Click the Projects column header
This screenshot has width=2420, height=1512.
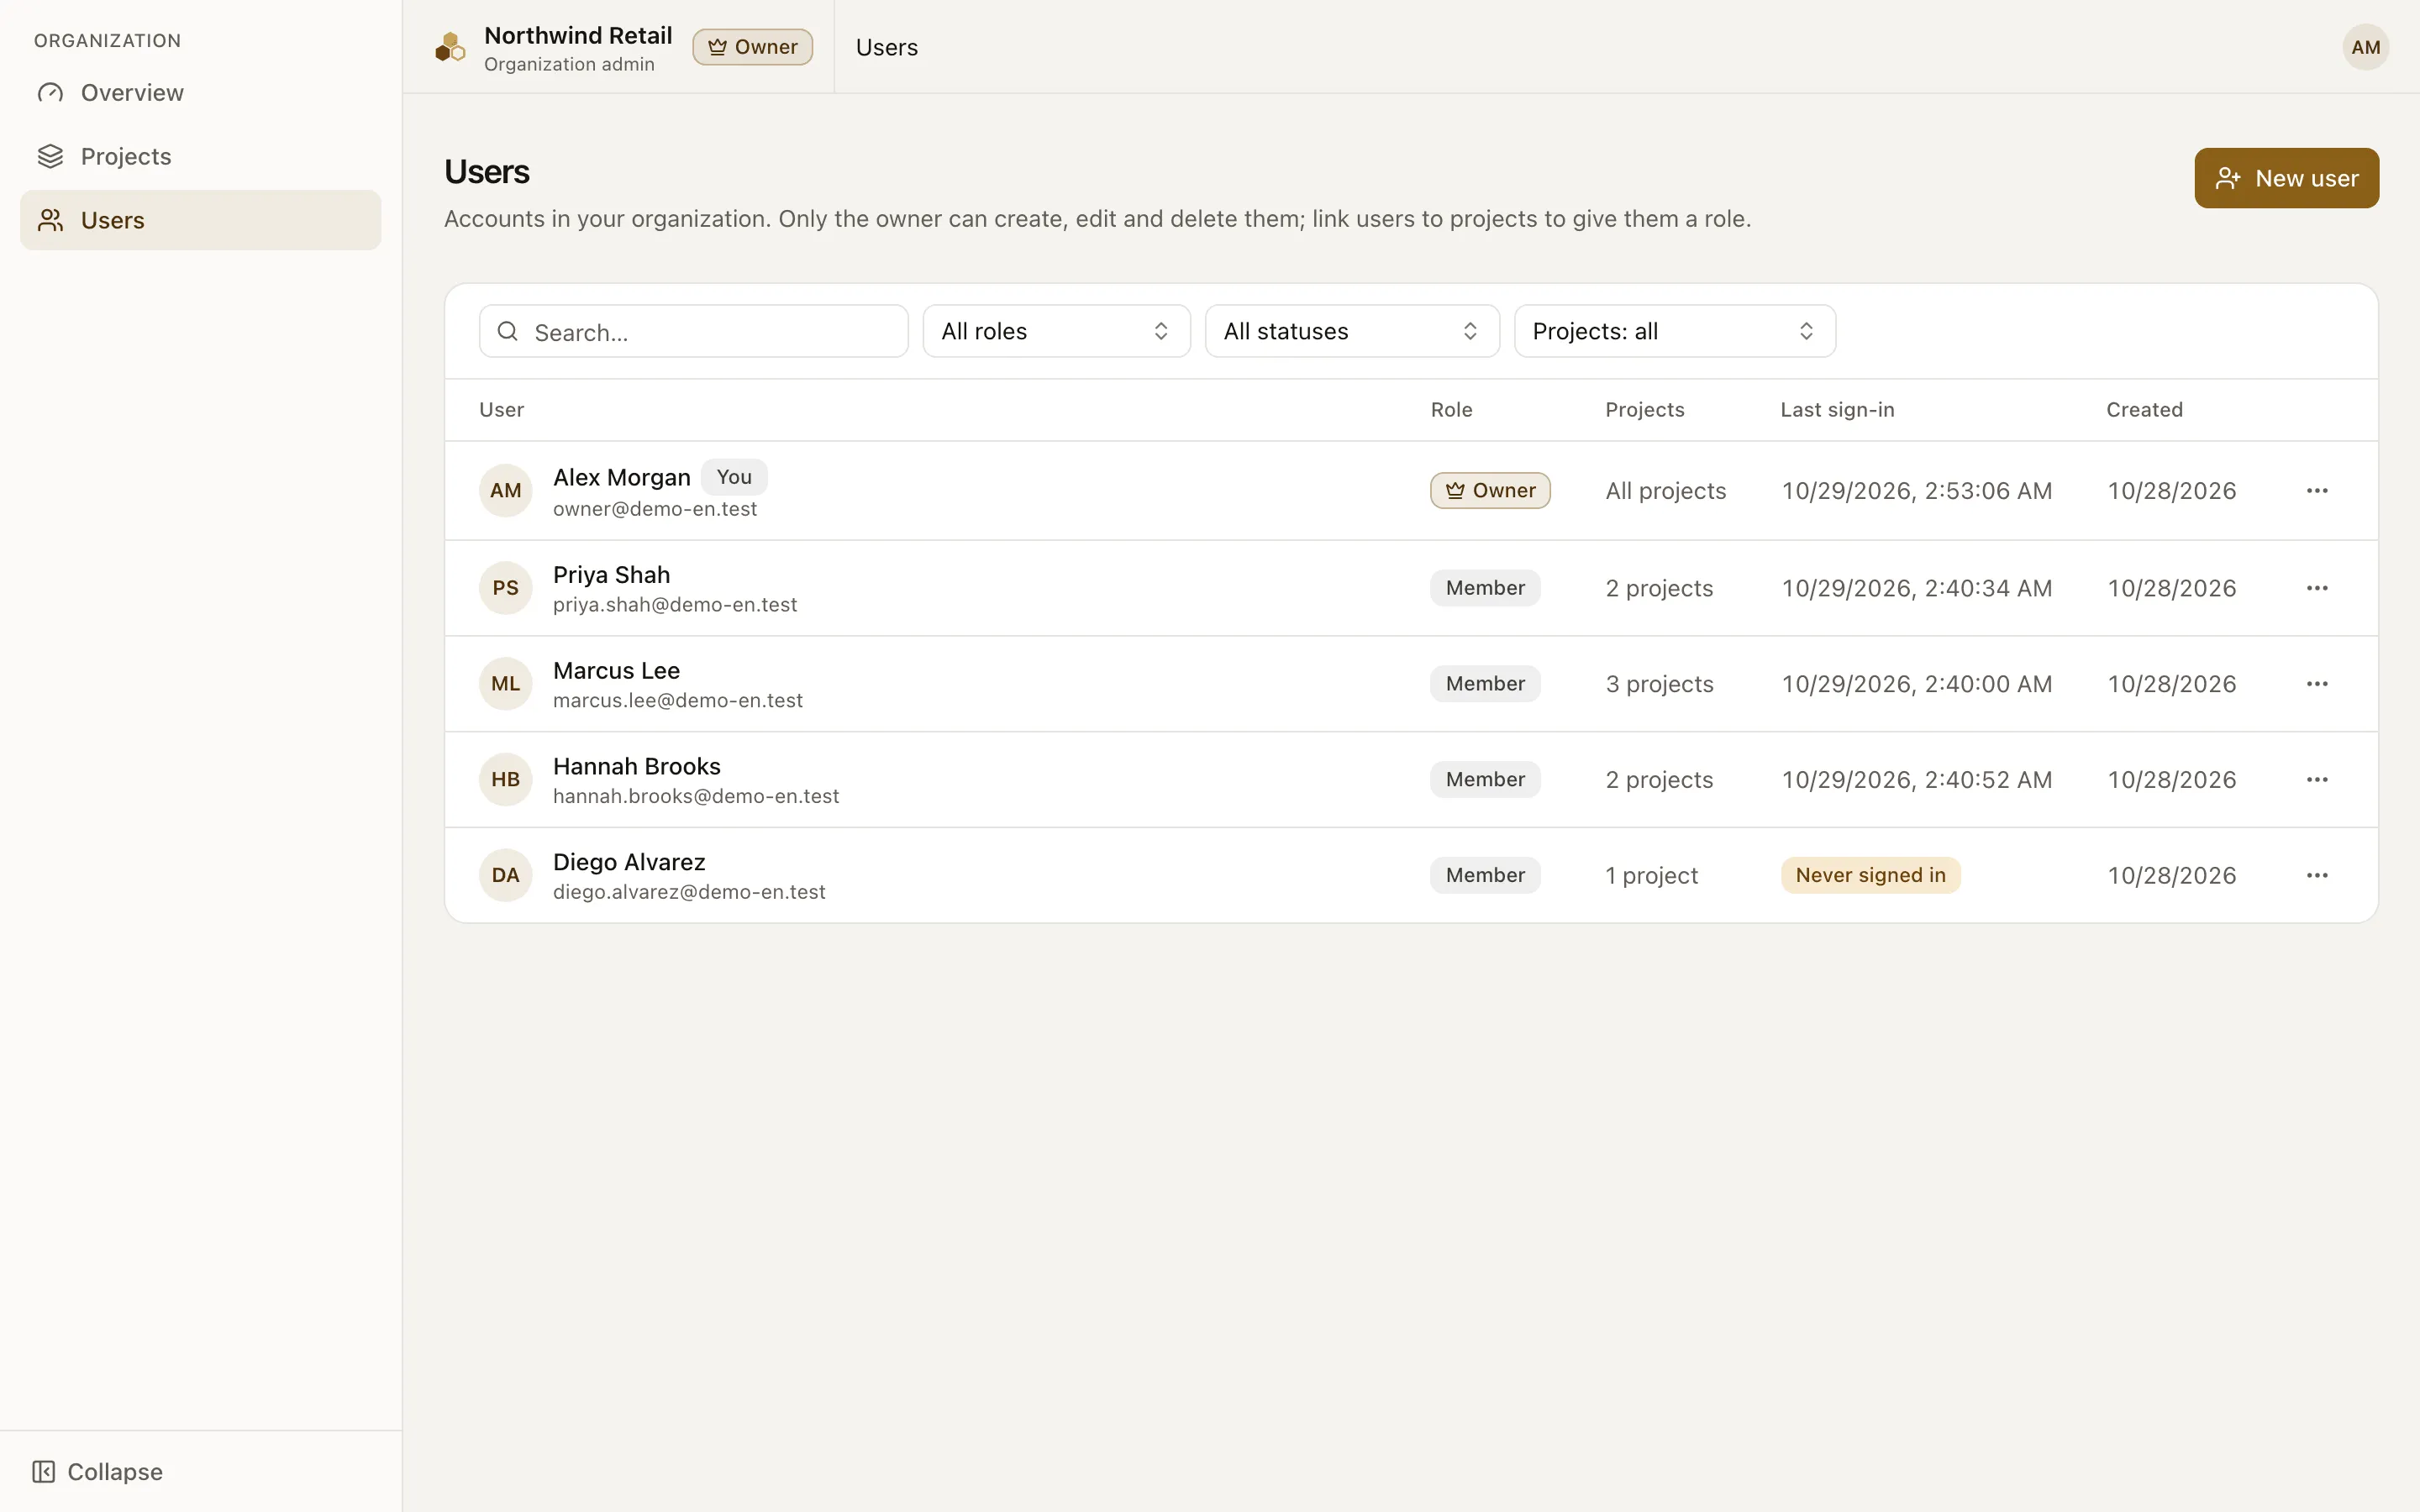pyautogui.click(x=1645, y=410)
